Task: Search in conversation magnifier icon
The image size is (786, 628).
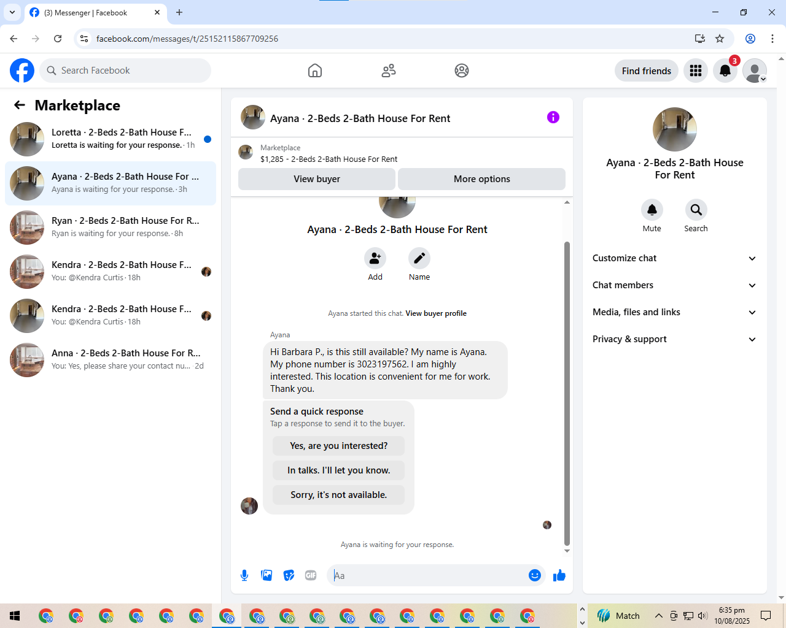Action: (x=696, y=210)
